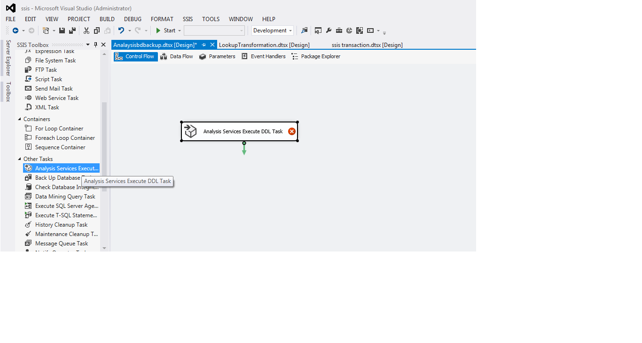
Task: Toggle the pin on Analaysisbdbackup.dtsx tab
Action: coord(204,45)
